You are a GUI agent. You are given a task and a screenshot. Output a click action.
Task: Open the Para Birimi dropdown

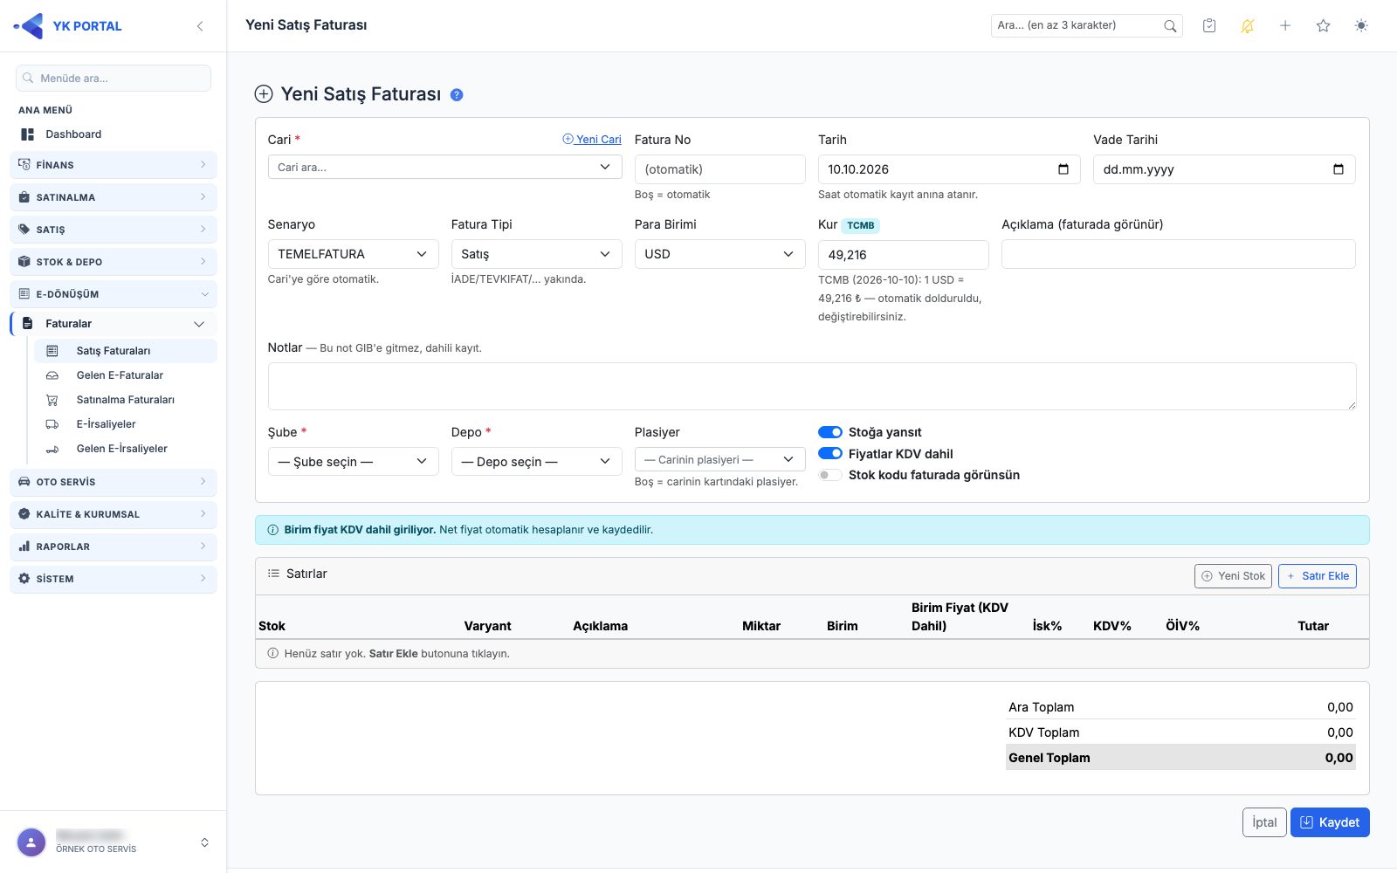coord(719,254)
